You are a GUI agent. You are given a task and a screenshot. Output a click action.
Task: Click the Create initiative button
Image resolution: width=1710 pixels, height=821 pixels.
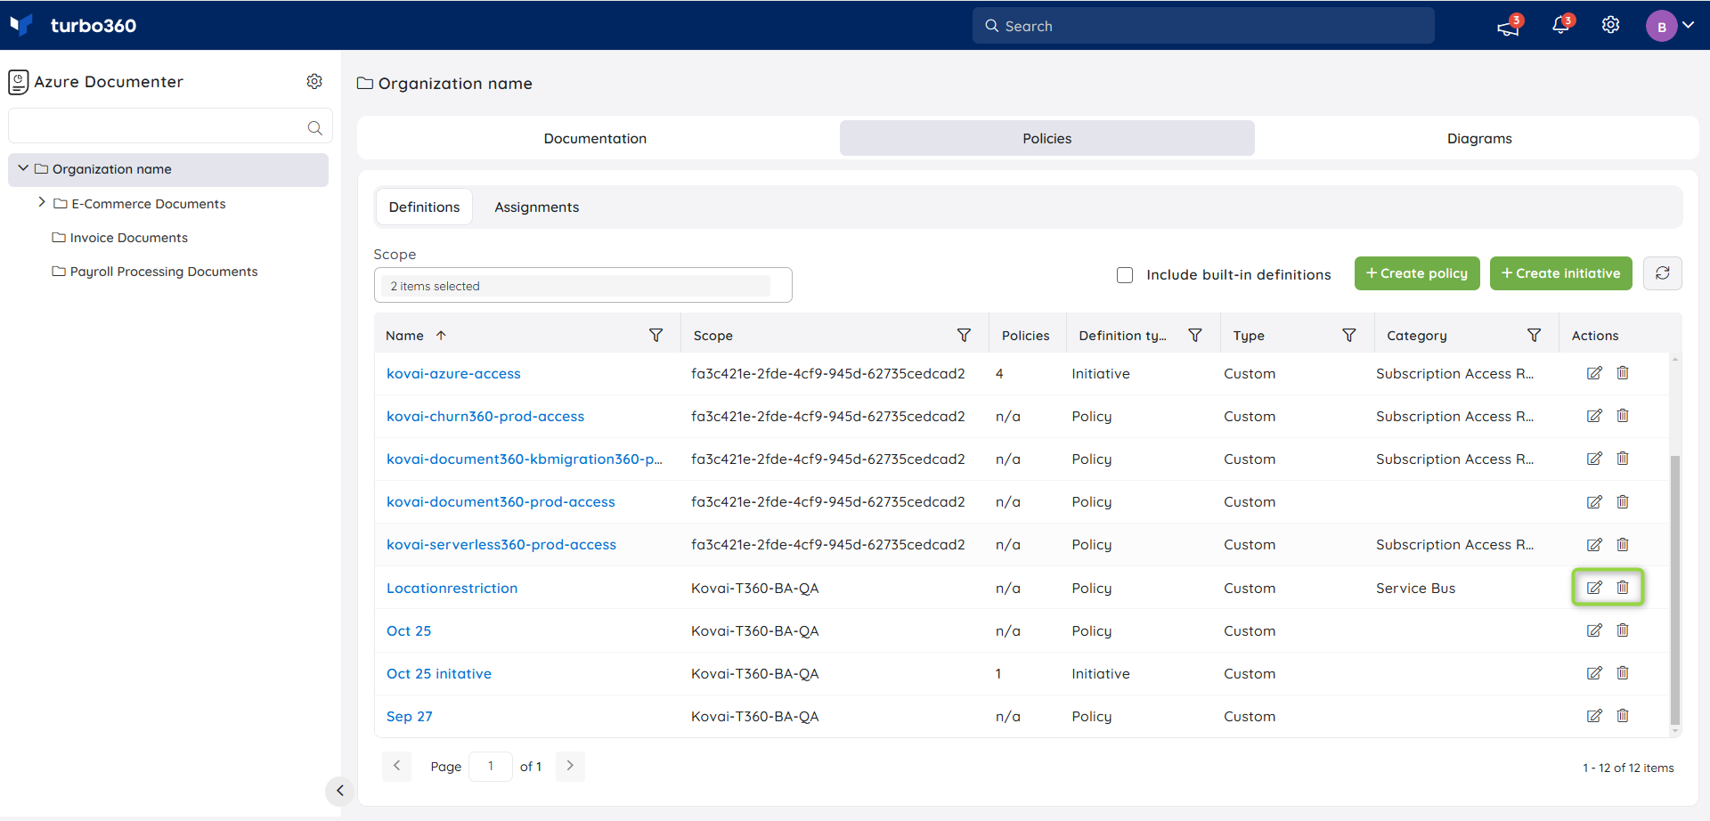point(1560,273)
